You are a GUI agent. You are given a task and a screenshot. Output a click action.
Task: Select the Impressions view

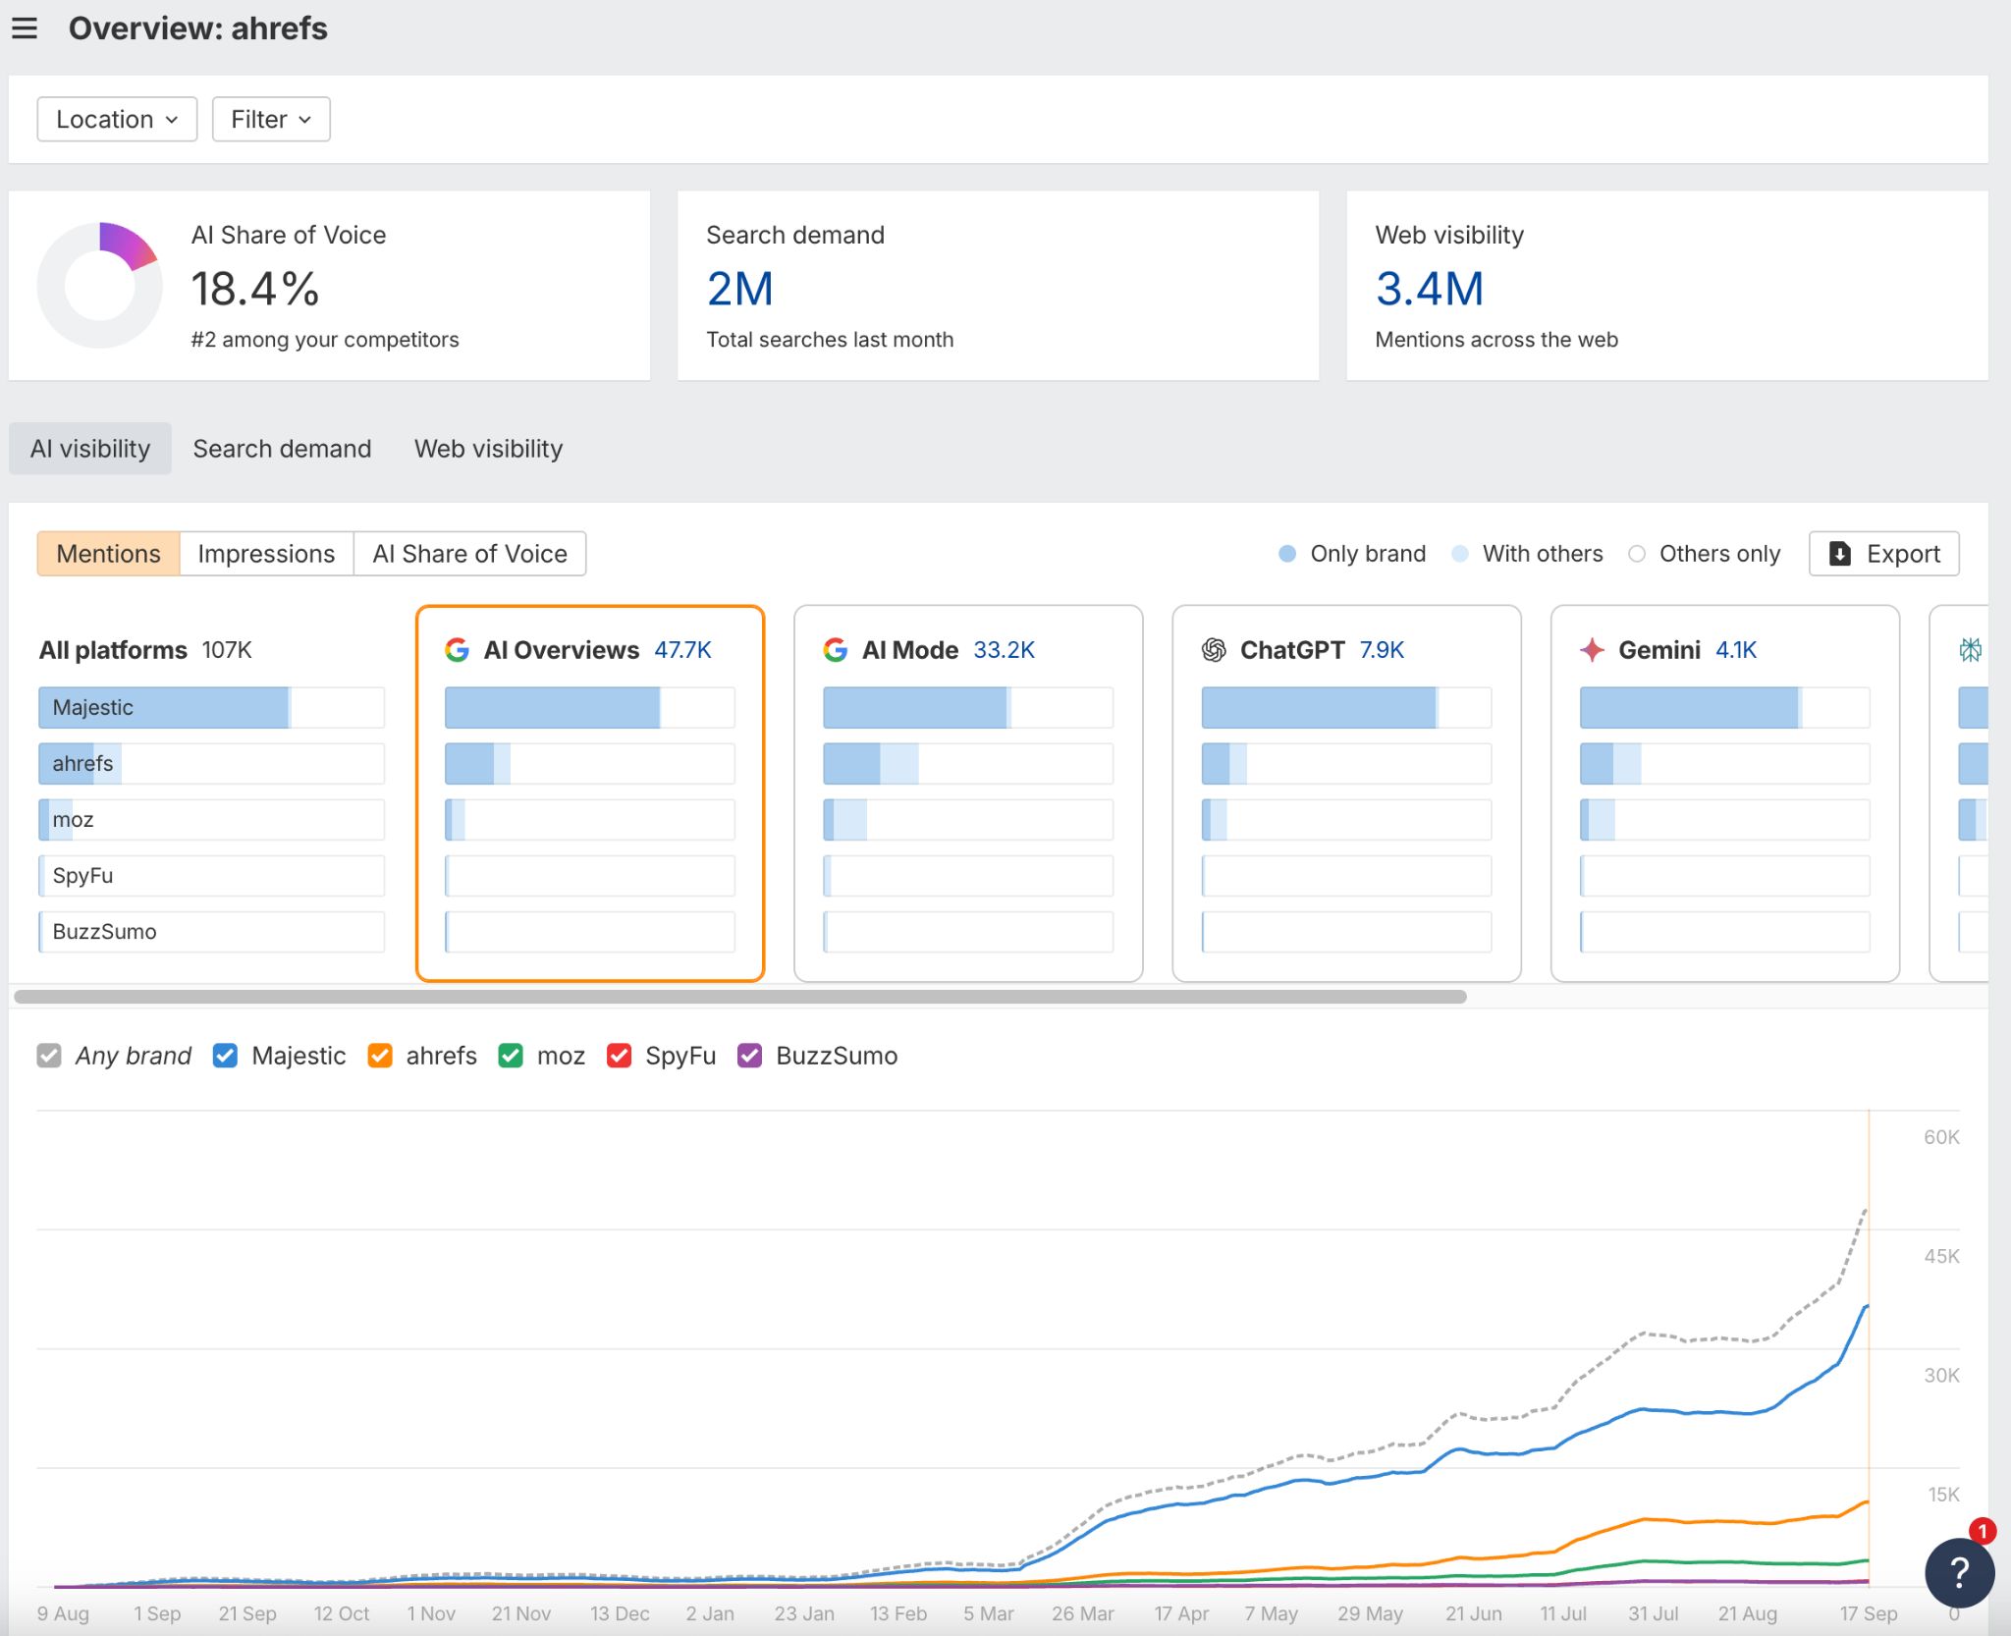[x=266, y=553]
